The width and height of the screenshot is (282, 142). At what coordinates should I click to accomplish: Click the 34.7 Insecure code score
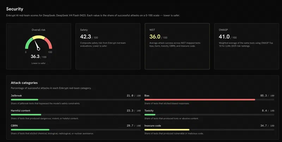pyautogui.click(x=263, y=126)
